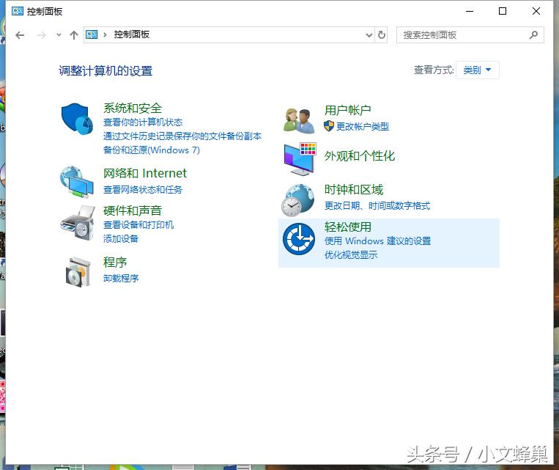Open 使用 Windows 建议的设置 link
The image size is (559, 470).
(x=377, y=241)
